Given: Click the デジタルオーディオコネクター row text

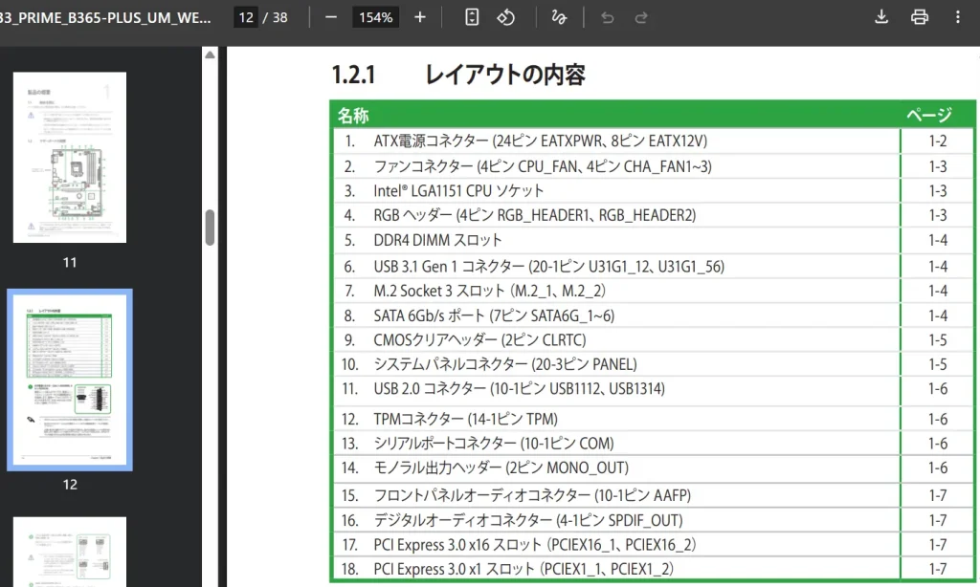Looking at the screenshot, I should tap(528, 521).
